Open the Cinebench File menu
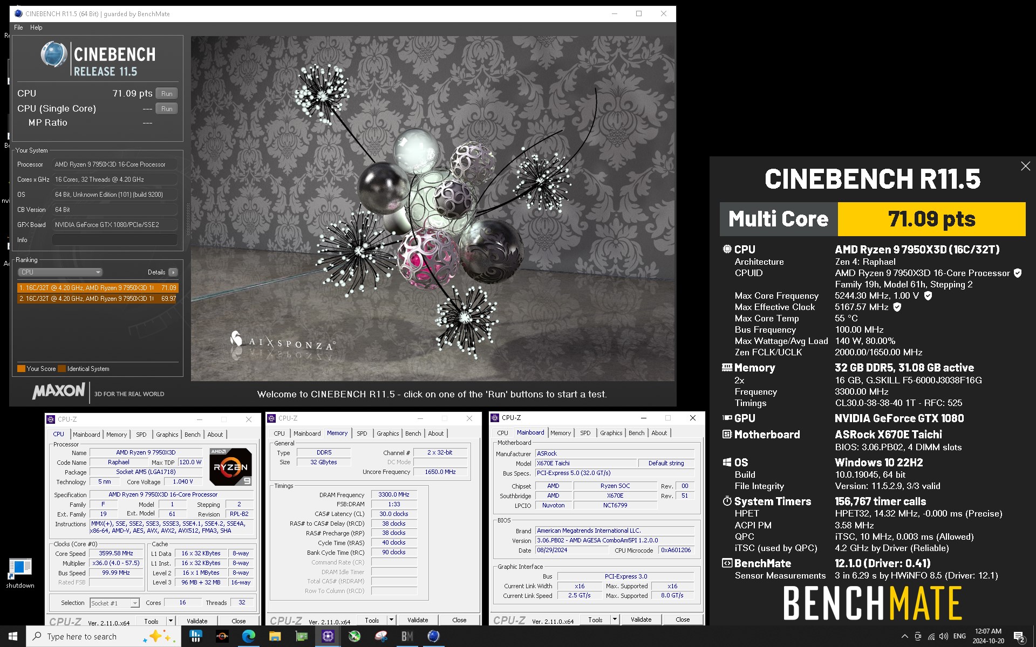 [x=18, y=27]
